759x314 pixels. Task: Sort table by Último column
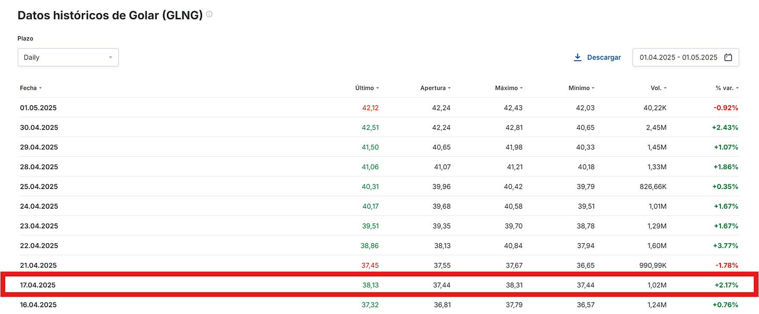click(x=367, y=88)
